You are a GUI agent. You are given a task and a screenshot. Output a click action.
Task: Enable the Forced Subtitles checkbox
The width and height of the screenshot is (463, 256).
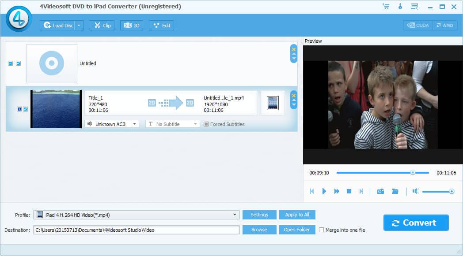tap(206, 124)
